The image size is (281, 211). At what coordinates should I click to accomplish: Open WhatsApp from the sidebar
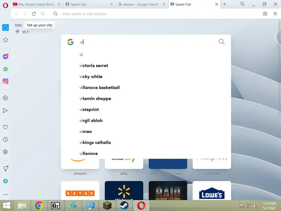coord(5,69)
